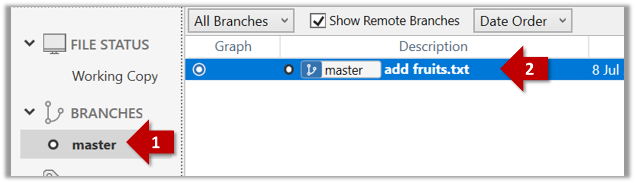Image resolution: width=635 pixels, height=183 pixels.
Task: Click the branch icon inside master badge
Action: 311,70
